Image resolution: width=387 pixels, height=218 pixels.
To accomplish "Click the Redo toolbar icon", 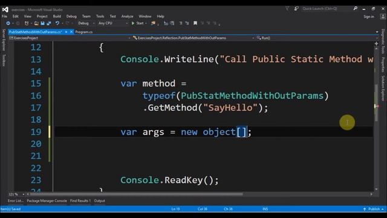I will click(x=67, y=23).
